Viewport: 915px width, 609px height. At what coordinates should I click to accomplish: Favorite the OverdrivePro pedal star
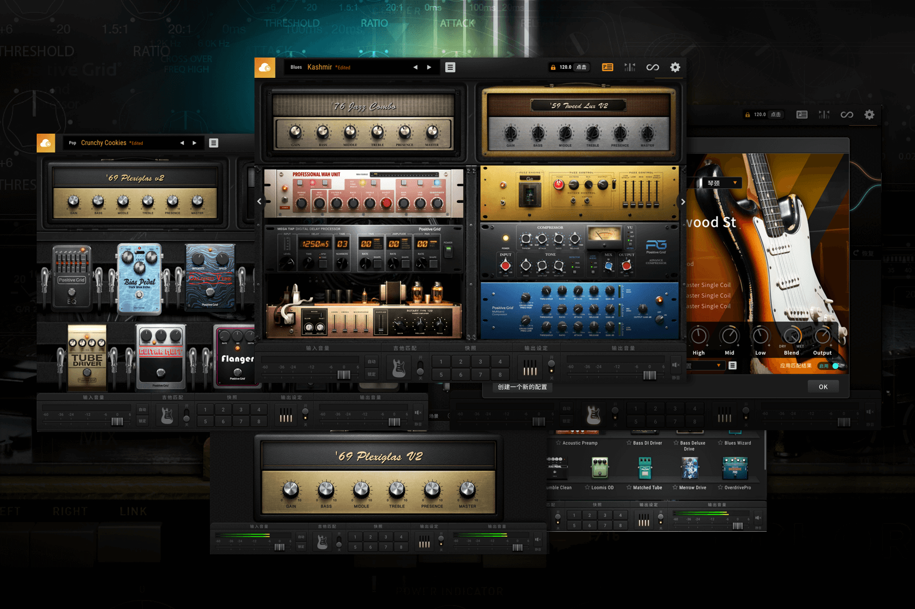(720, 488)
